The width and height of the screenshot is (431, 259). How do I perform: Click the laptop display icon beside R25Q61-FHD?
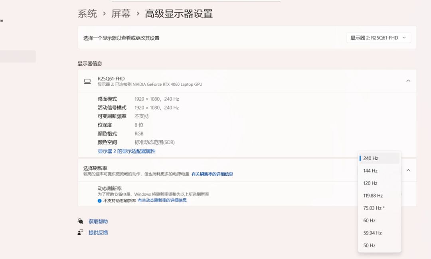click(87, 81)
